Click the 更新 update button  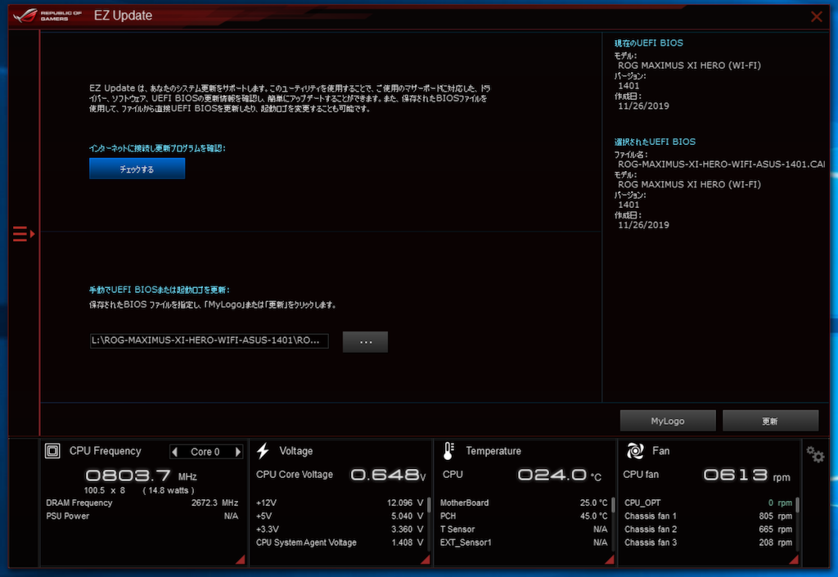770,421
